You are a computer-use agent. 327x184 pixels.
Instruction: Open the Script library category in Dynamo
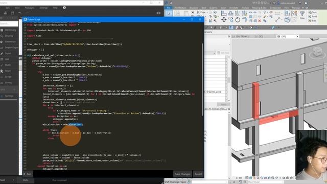click(9, 77)
